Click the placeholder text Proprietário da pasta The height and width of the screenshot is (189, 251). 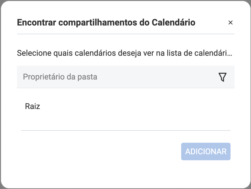[60, 77]
